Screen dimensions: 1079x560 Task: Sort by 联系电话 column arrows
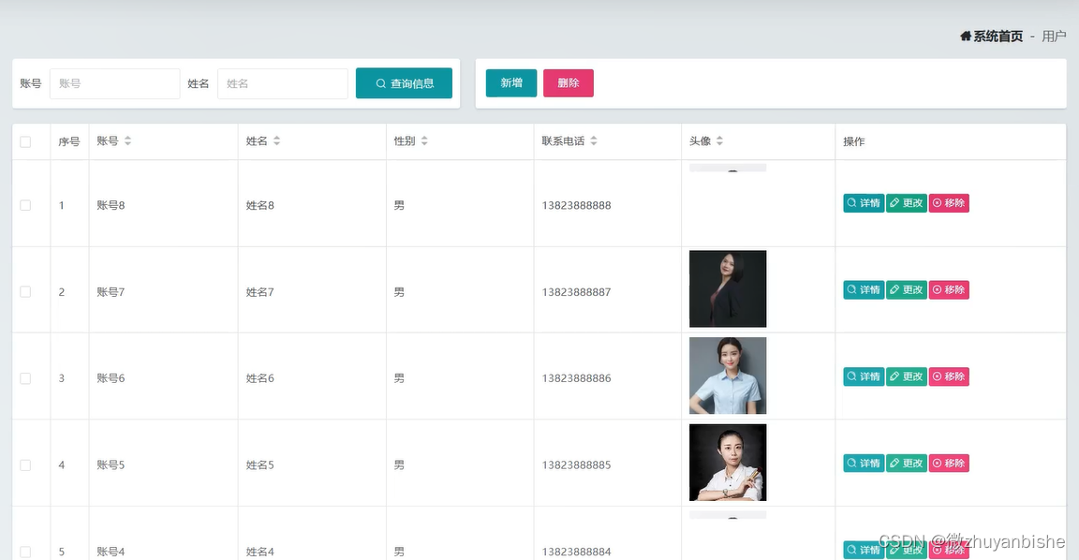[x=594, y=141]
